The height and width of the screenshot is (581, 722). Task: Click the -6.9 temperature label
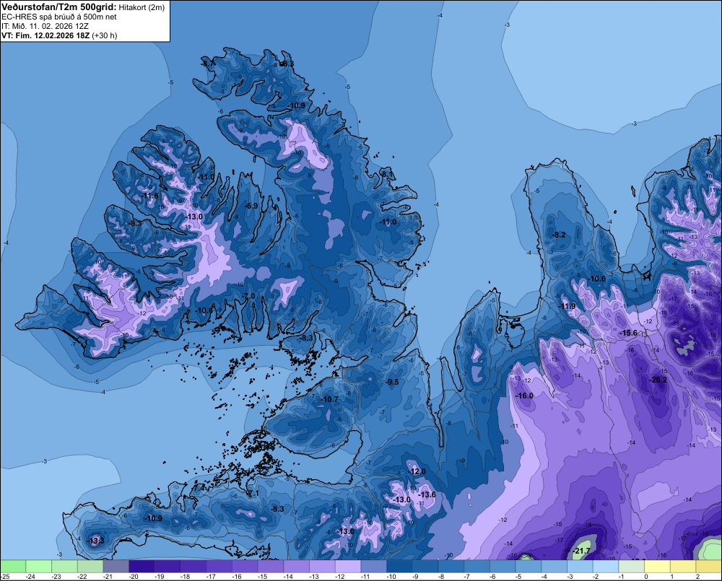coord(252,206)
